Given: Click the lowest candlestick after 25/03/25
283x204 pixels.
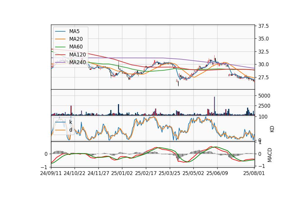Looking at the screenshot, I should pos(178,83).
